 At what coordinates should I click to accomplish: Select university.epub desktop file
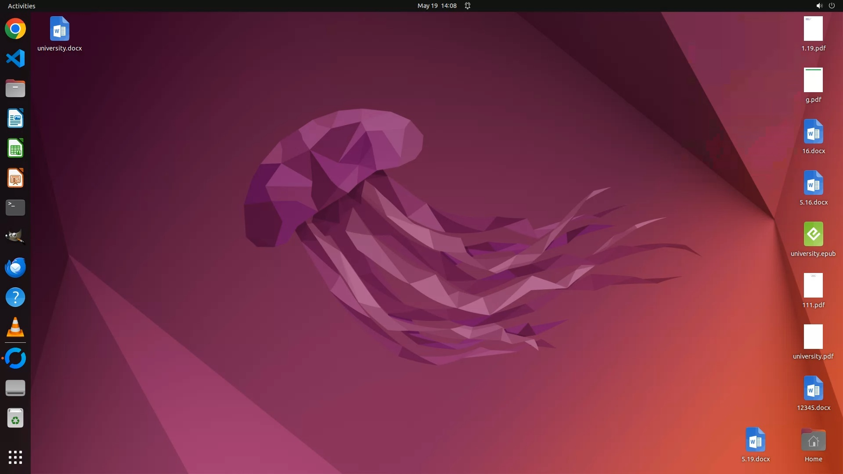[x=813, y=234]
